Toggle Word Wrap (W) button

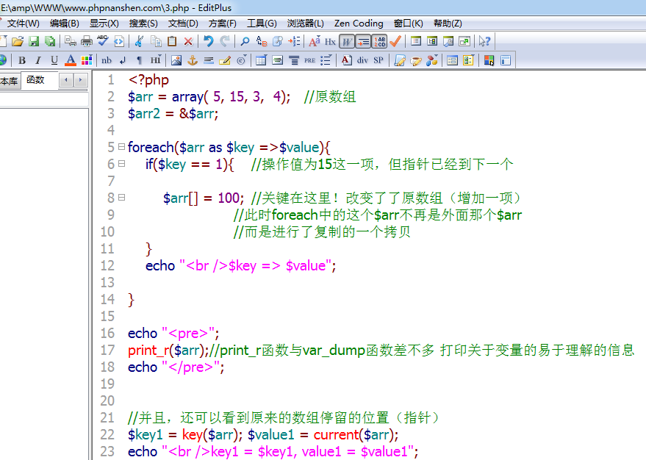click(347, 41)
